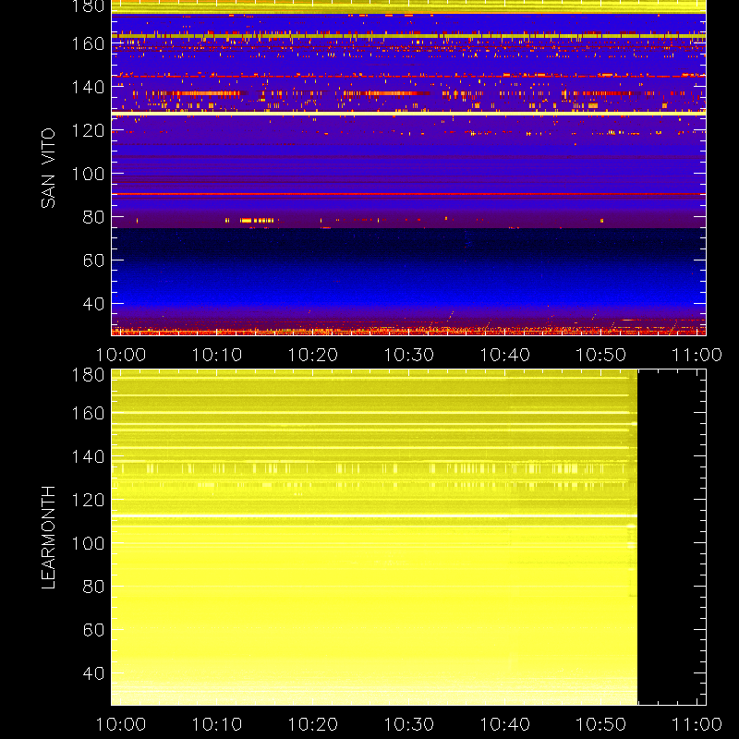The image size is (739, 739).
Task: Click San Vito time label 10:10
Action: [217, 355]
